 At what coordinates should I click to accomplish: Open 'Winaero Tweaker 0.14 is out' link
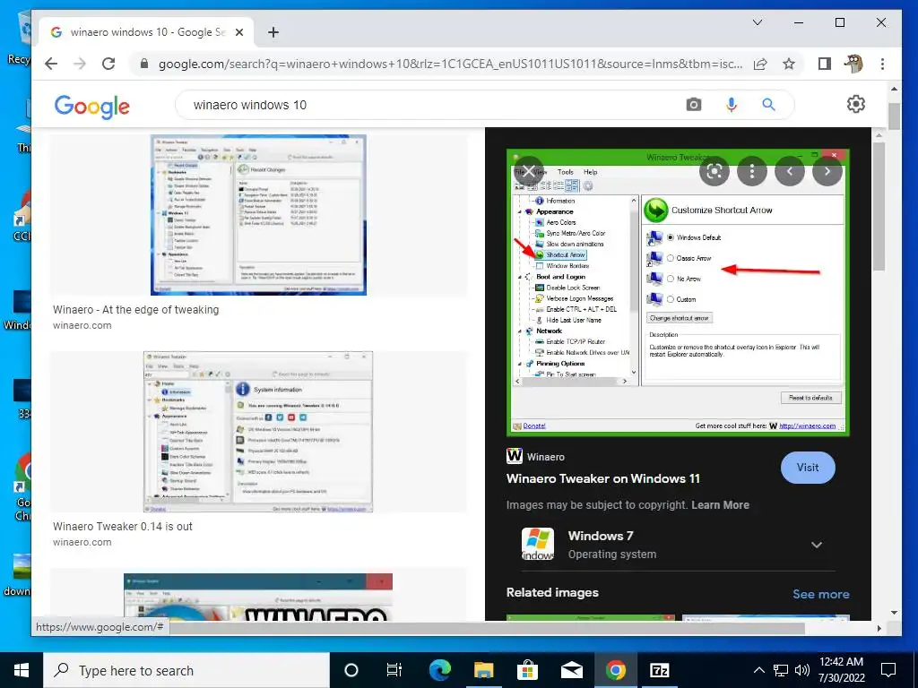coord(122,526)
